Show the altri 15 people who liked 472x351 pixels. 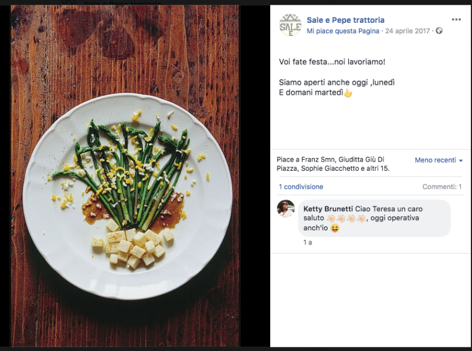click(378, 168)
